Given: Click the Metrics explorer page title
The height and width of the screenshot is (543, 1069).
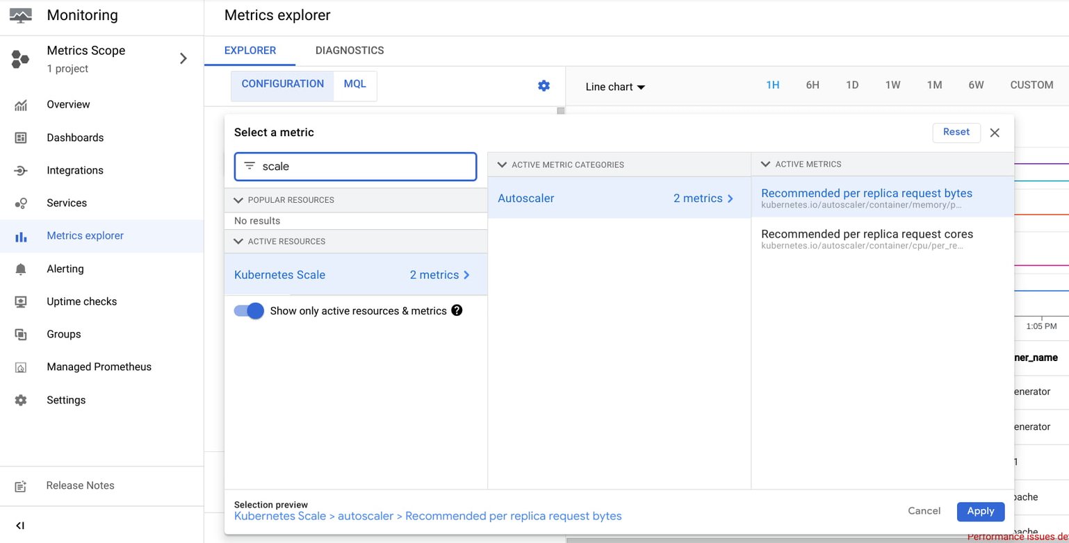Looking at the screenshot, I should coord(277,15).
